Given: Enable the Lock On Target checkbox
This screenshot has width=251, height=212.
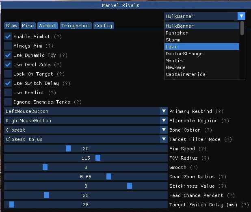Looking at the screenshot, I should click(x=8, y=74).
